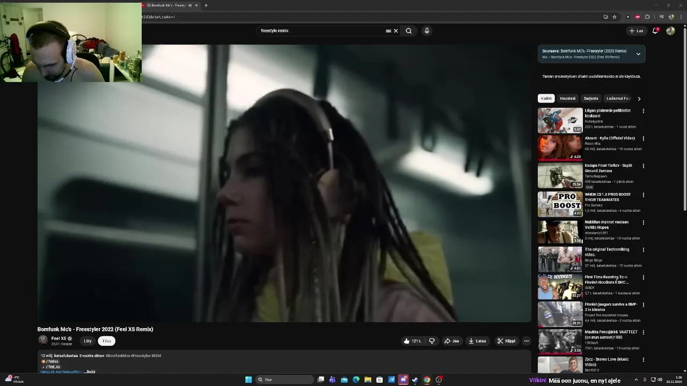
Task: Open the Chrome three-dot menu
Action: click(681, 17)
